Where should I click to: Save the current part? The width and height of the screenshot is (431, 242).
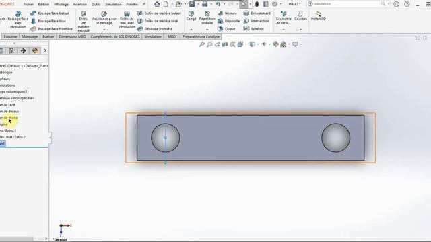point(192,4)
